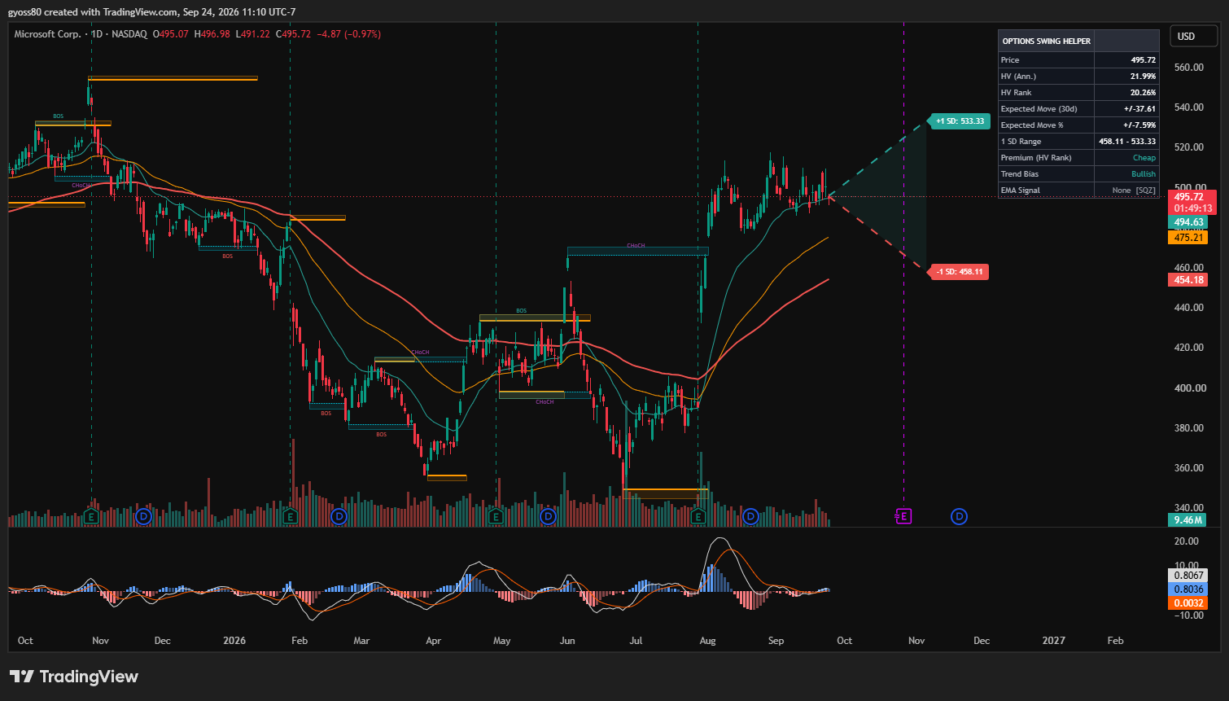Click the earnings E marker above the Nov 2025 label
This screenshot has width=1229, height=701.
[92, 516]
